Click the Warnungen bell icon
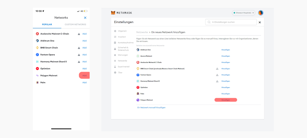Image resolution: width=307 pixels, height=138 pixels. [115, 55]
